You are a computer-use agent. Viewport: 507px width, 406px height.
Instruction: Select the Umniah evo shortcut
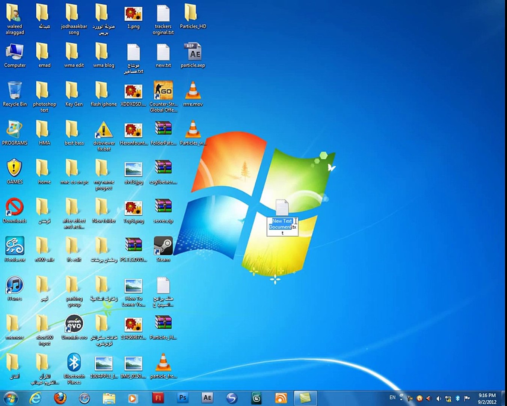coord(74,327)
